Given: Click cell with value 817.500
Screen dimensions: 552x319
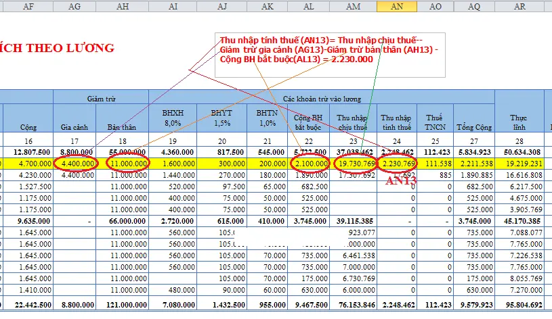Looking at the screenshot, I should tap(221, 152).
